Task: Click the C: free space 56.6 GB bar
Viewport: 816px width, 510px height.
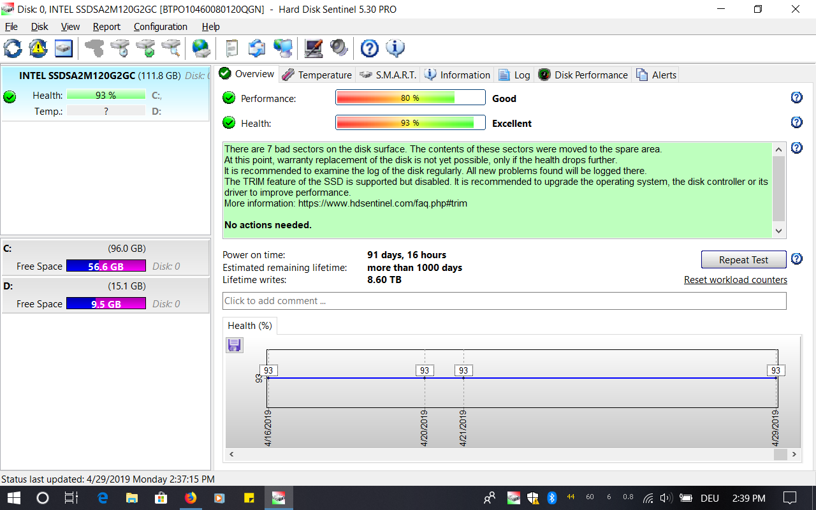Action: [x=106, y=266]
